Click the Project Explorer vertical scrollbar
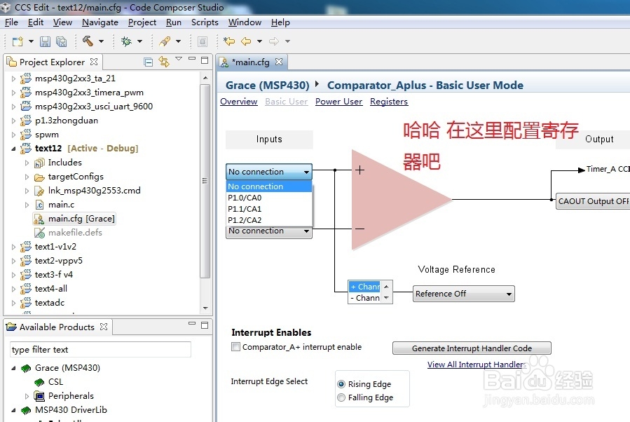The image size is (630, 422). (205, 181)
